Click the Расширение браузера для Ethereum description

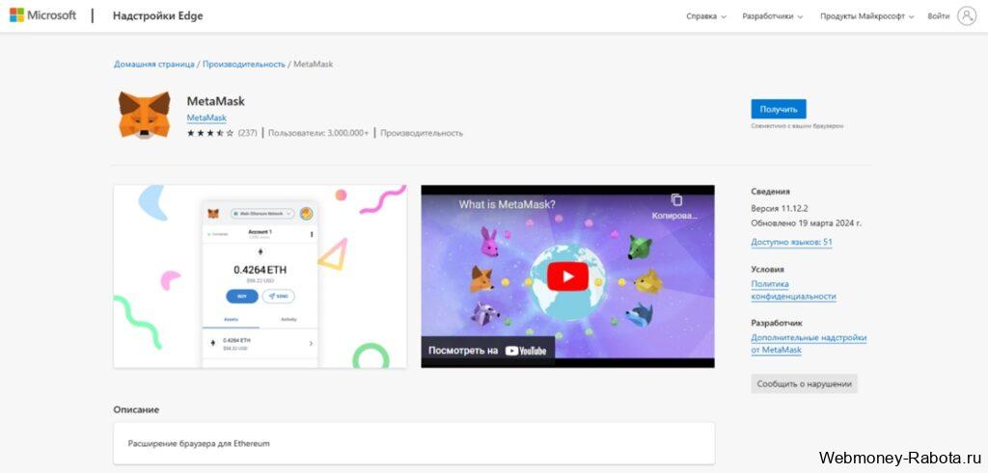click(x=199, y=443)
